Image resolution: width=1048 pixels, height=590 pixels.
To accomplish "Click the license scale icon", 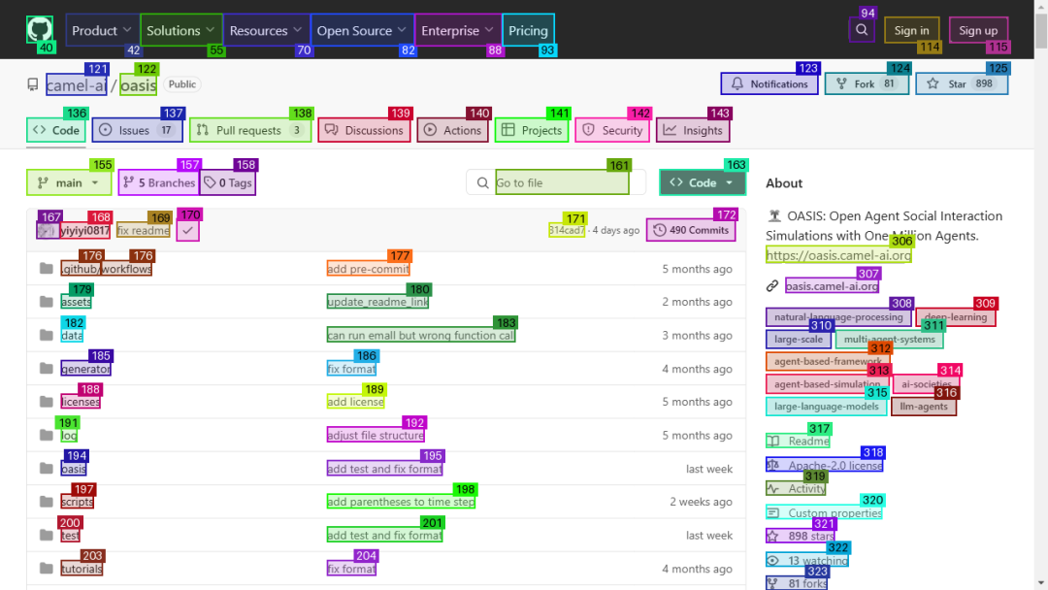I will (773, 465).
